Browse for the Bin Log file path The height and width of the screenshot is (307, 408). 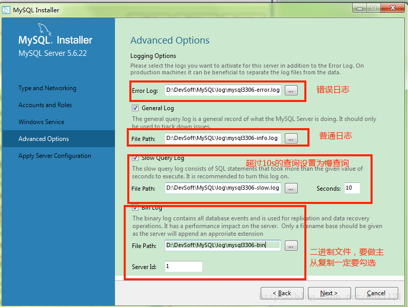(291, 245)
